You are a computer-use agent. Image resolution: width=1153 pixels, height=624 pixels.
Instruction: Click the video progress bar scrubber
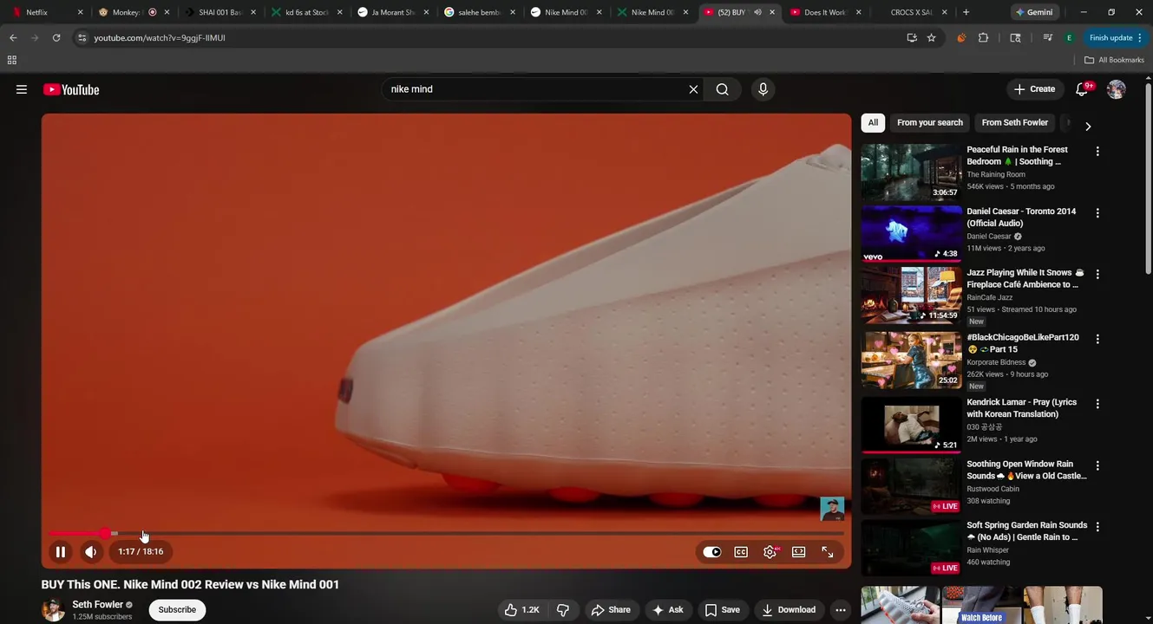pyautogui.click(x=105, y=533)
